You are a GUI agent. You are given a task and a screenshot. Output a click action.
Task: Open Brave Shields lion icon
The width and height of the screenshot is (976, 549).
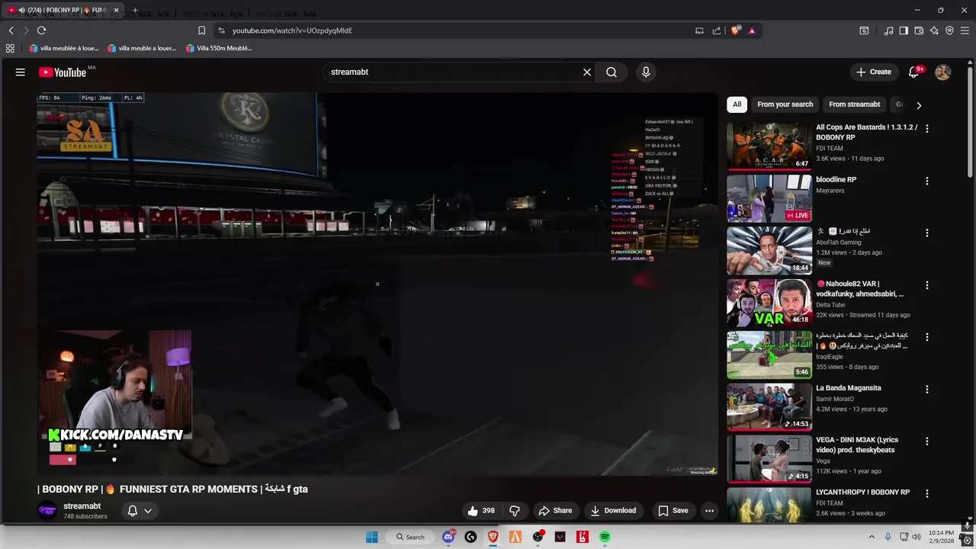pyautogui.click(x=736, y=30)
